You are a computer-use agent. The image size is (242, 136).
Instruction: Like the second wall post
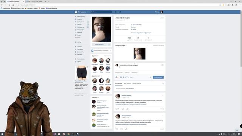[x=116, y=129]
